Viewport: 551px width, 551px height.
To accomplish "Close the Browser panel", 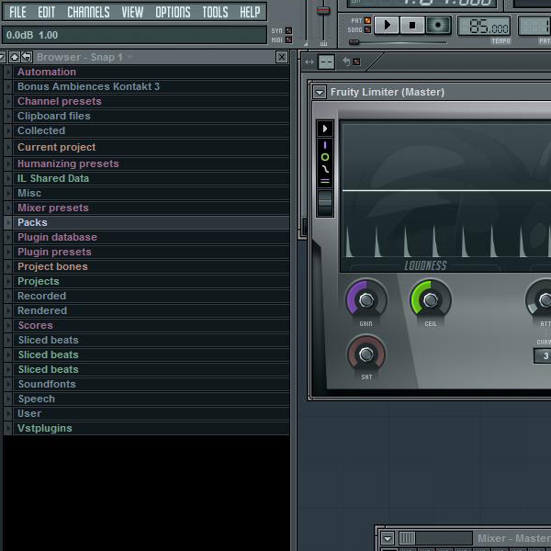I will (x=282, y=57).
